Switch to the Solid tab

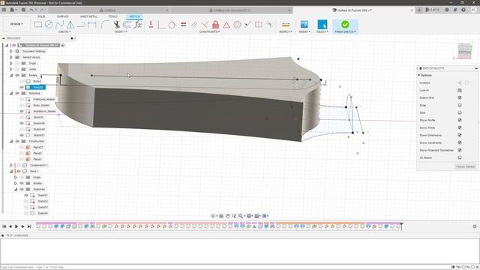pos(41,16)
